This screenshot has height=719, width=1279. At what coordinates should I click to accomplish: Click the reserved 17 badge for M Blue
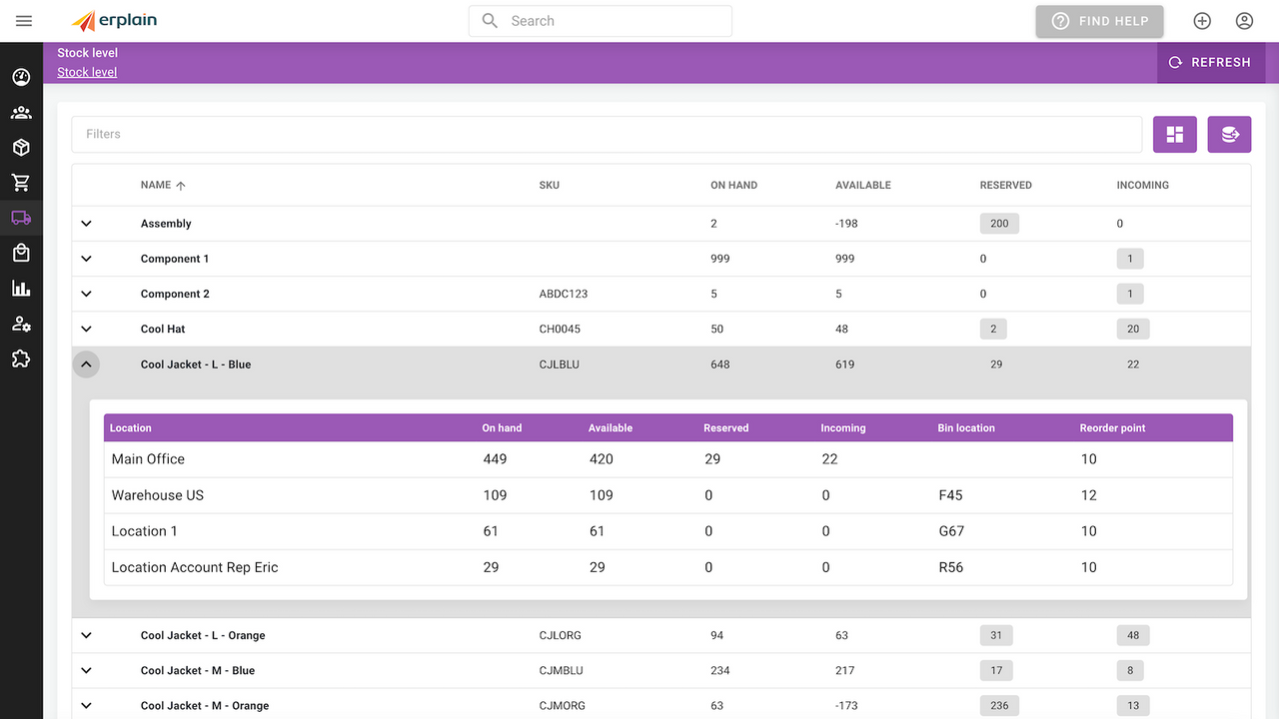coord(996,670)
